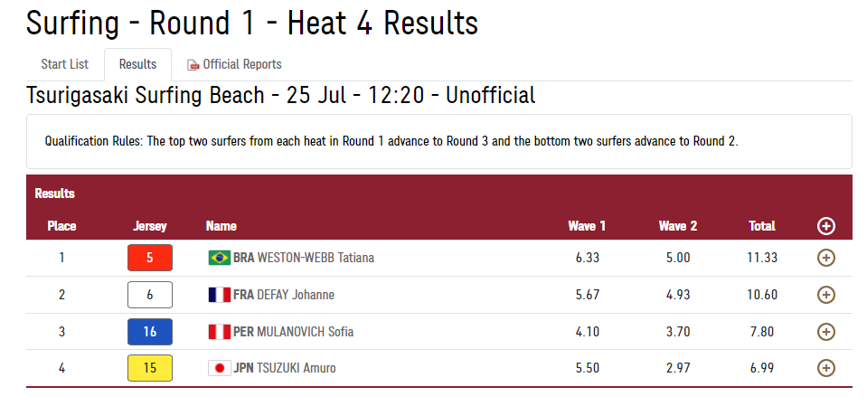Click the Peru flag icon
The width and height of the screenshot is (867, 406).
coord(219,332)
